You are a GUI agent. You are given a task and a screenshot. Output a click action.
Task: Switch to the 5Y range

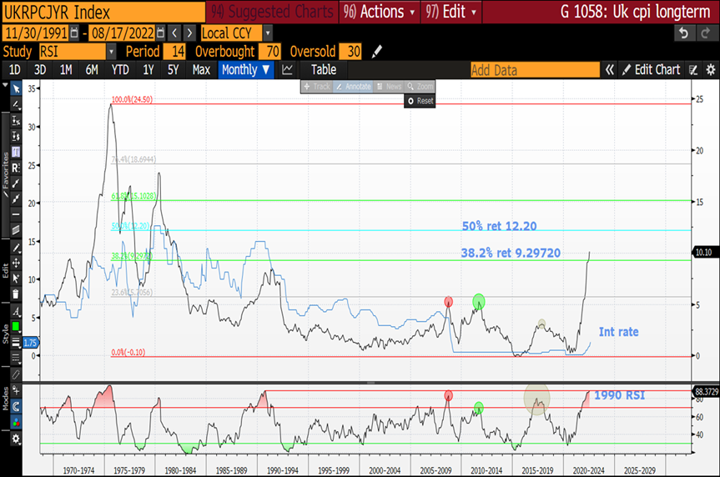[173, 70]
